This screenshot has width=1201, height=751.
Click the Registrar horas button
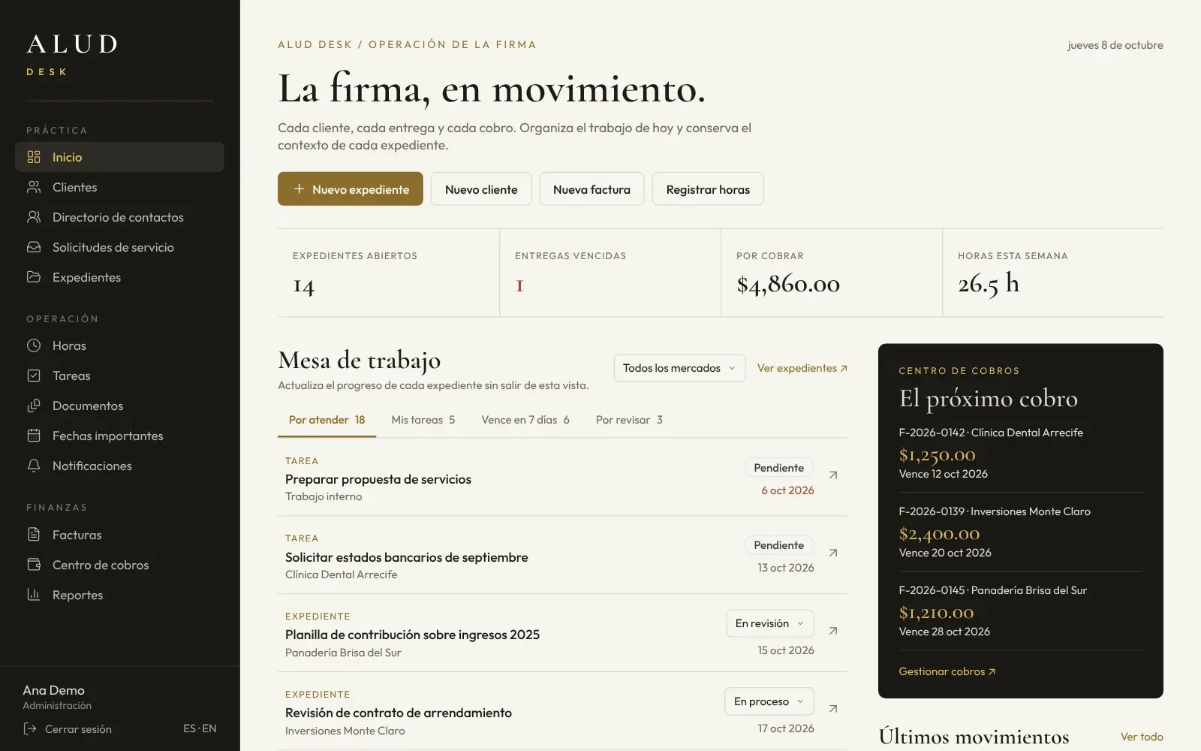coord(708,189)
